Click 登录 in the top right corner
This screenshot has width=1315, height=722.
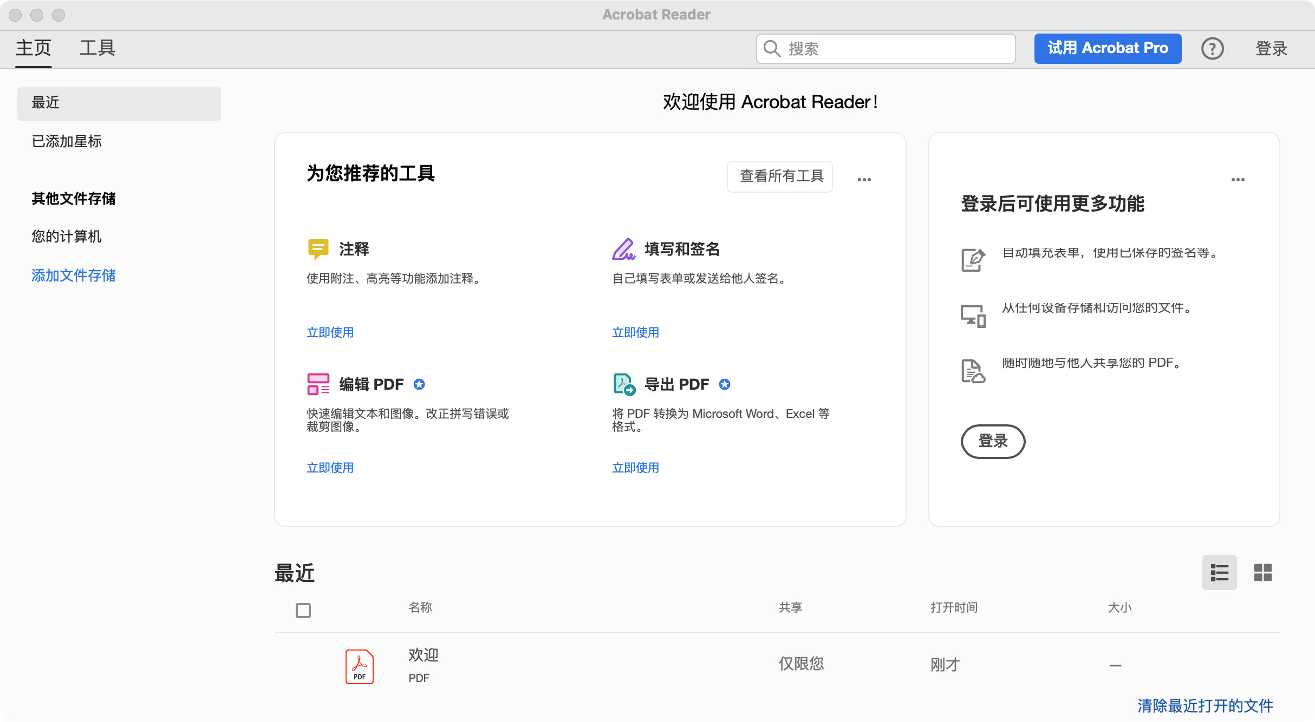1272,49
